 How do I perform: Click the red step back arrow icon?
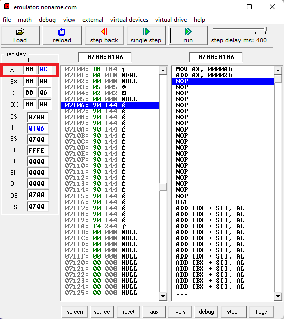coord(104,32)
